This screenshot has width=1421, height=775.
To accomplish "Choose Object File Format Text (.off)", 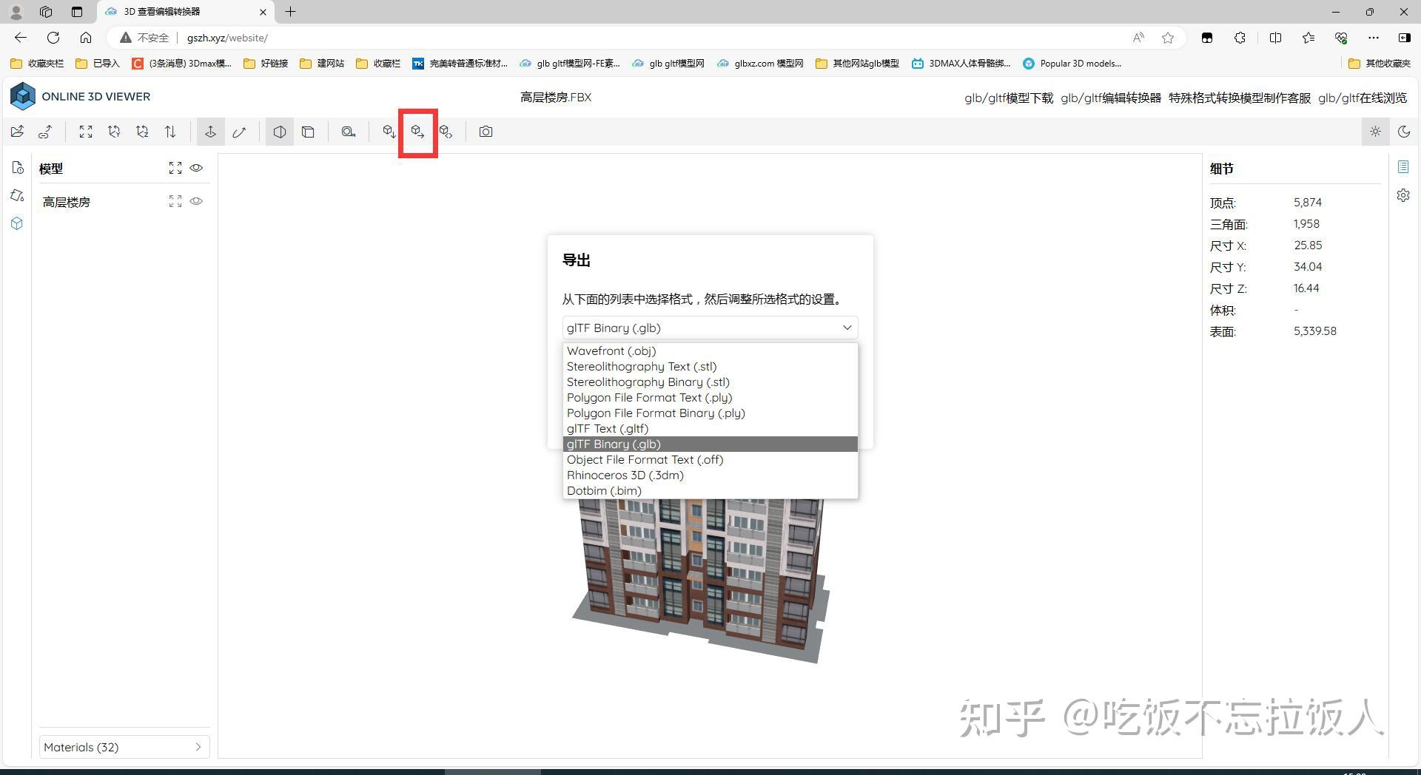I will click(710, 459).
